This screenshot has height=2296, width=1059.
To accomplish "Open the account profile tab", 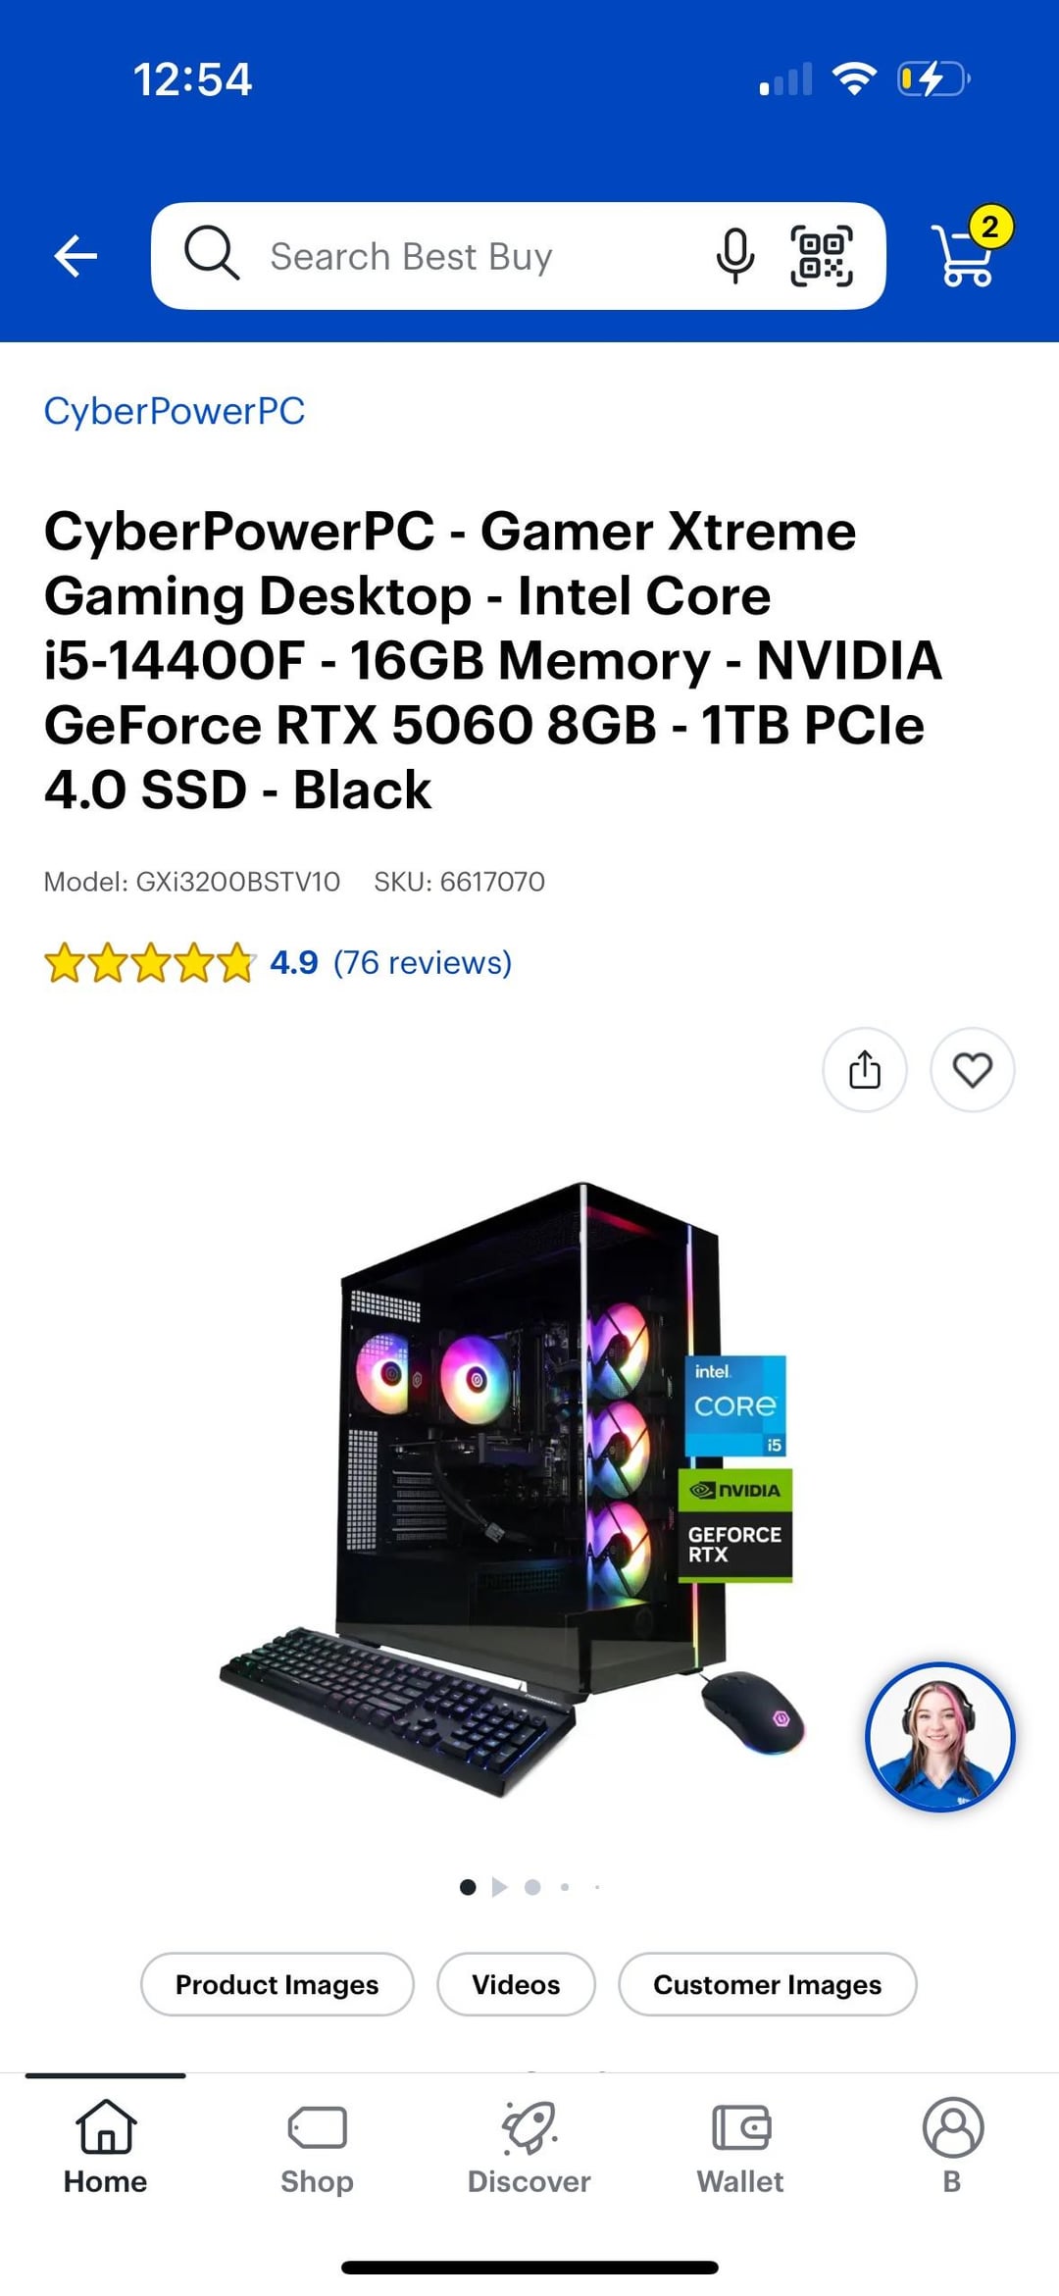I will [952, 2148].
